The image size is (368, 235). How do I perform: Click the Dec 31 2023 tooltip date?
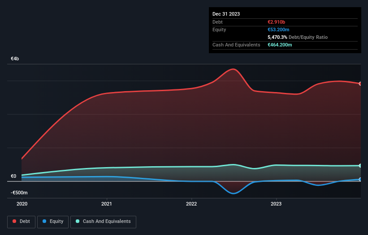226,14
